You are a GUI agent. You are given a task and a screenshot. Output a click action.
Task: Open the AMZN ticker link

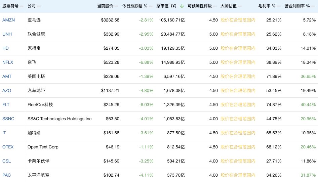point(8,20)
